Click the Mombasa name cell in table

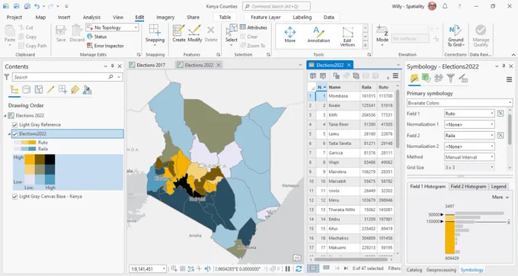(344, 96)
